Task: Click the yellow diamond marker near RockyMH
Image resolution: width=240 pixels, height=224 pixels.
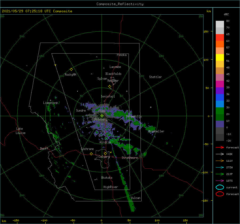Action: pos(71,70)
